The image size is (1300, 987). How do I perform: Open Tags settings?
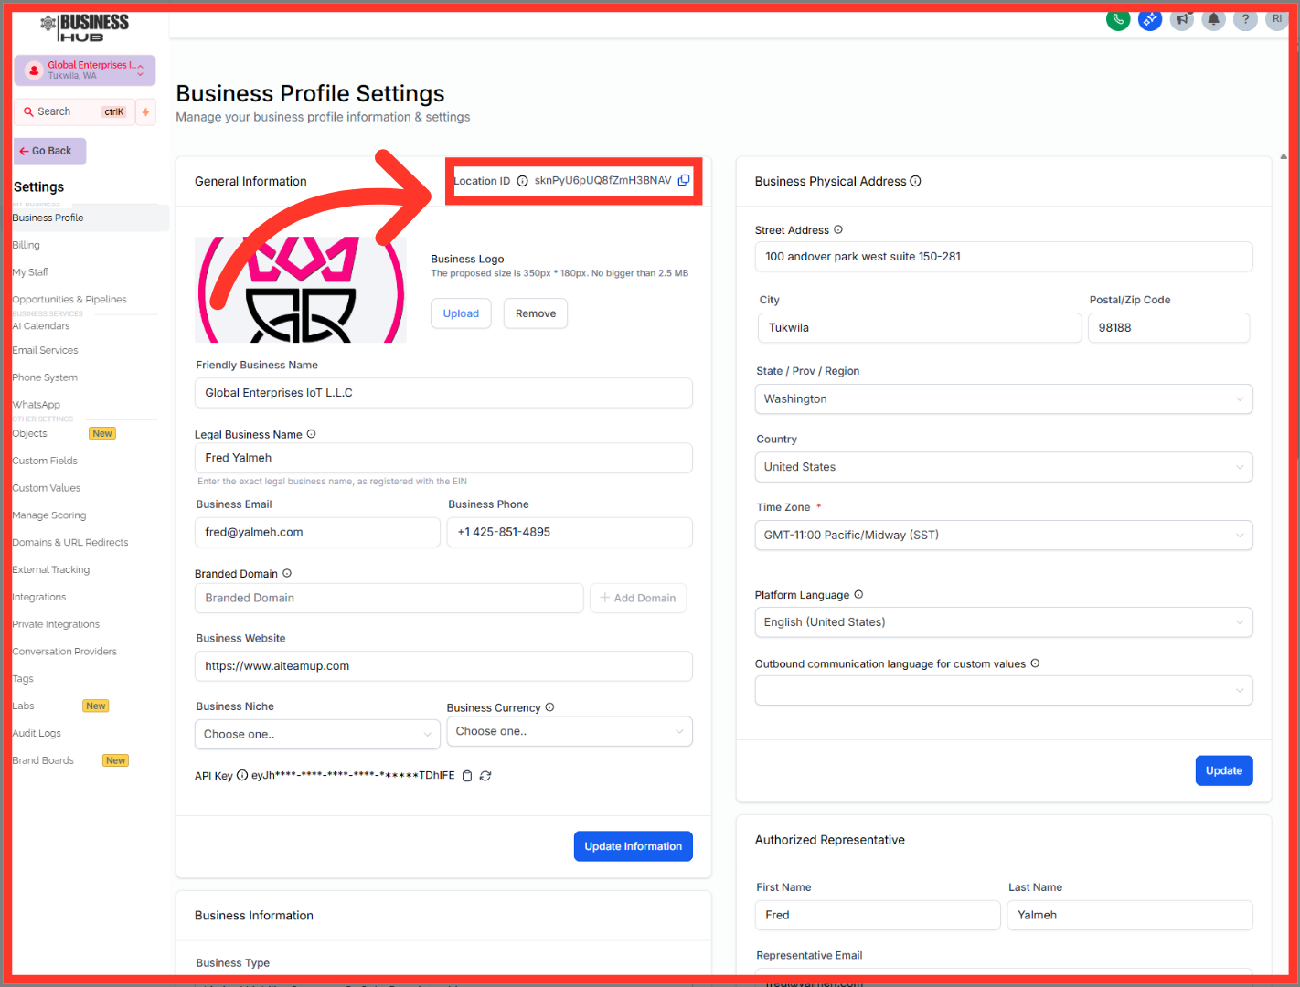coord(23,679)
